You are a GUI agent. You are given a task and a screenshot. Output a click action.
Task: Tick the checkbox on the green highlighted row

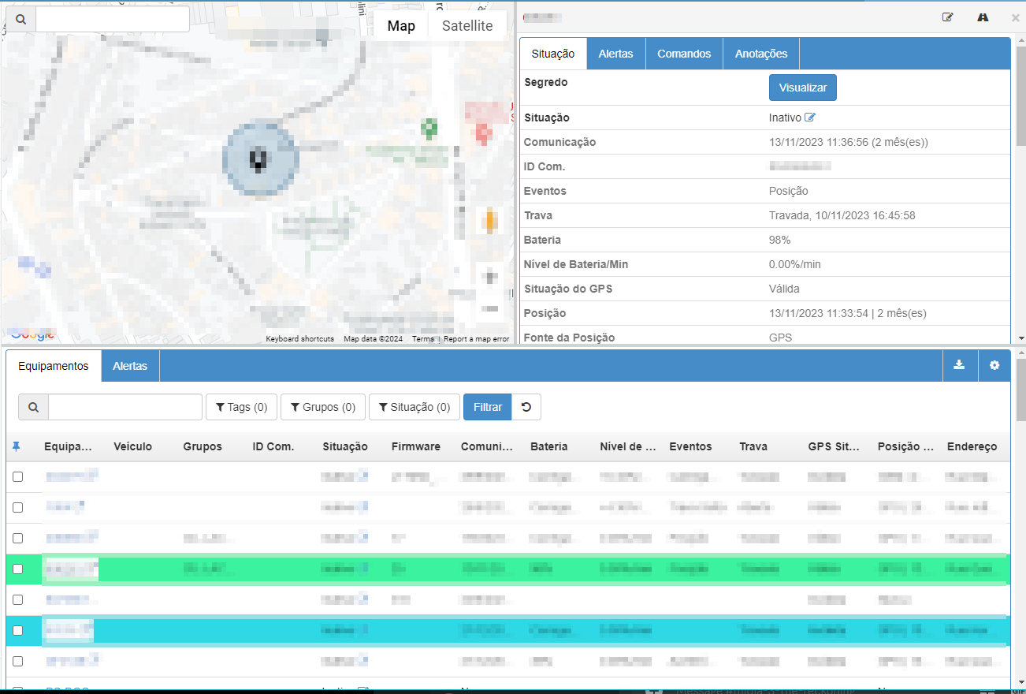[17, 569]
